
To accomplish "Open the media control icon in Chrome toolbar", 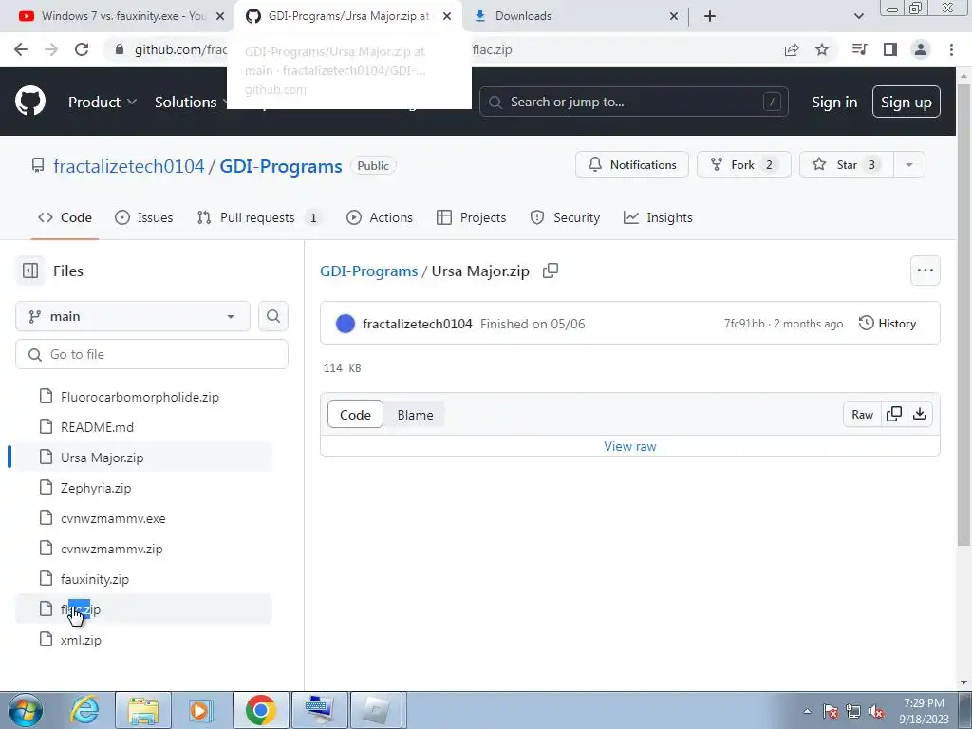I will [859, 49].
